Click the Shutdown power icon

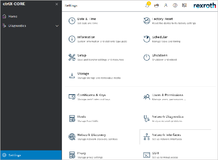pyautogui.click(x=147, y=57)
